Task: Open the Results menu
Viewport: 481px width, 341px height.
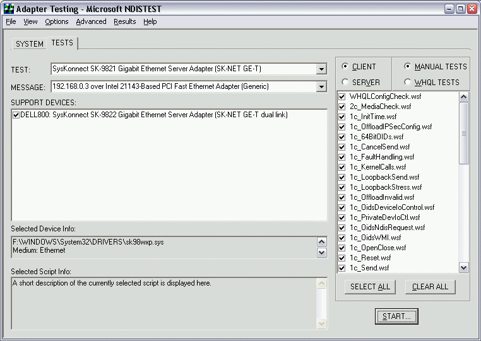Action: [124, 22]
